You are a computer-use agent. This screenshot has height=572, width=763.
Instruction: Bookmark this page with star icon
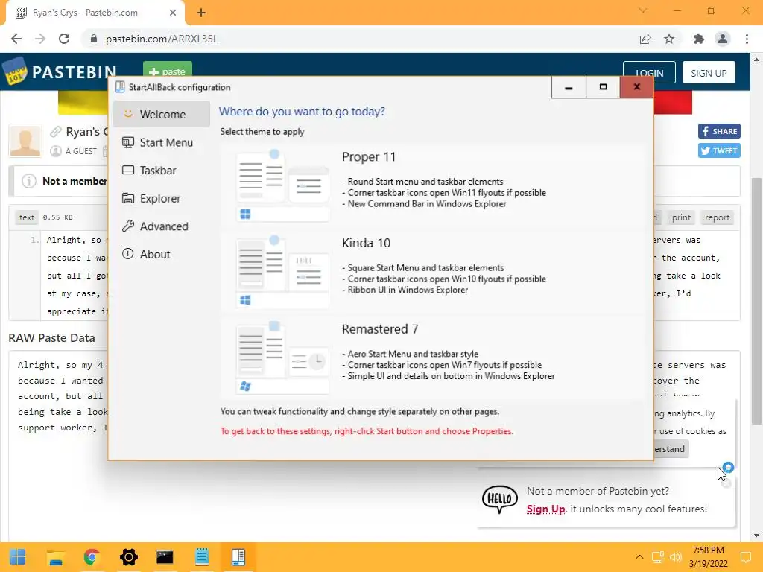(669, 39)
